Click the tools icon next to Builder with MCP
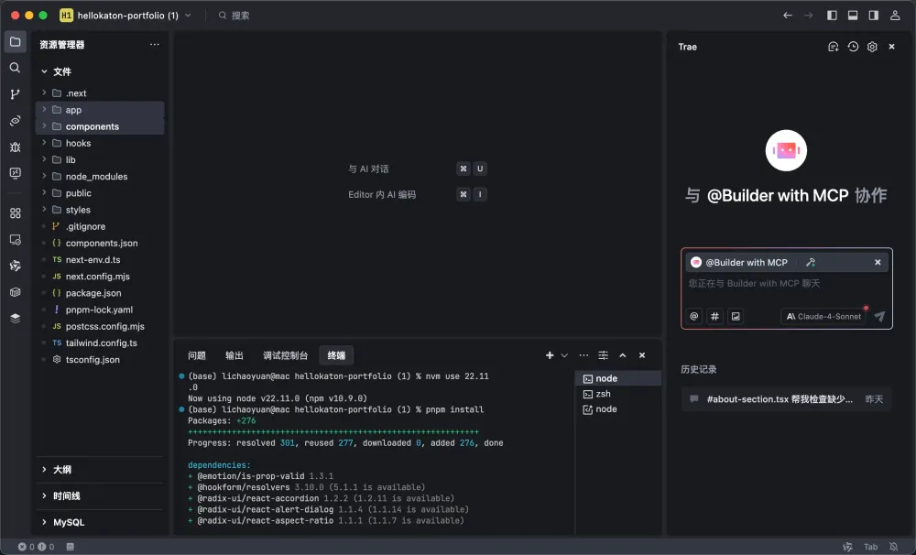 click(811, 262)
